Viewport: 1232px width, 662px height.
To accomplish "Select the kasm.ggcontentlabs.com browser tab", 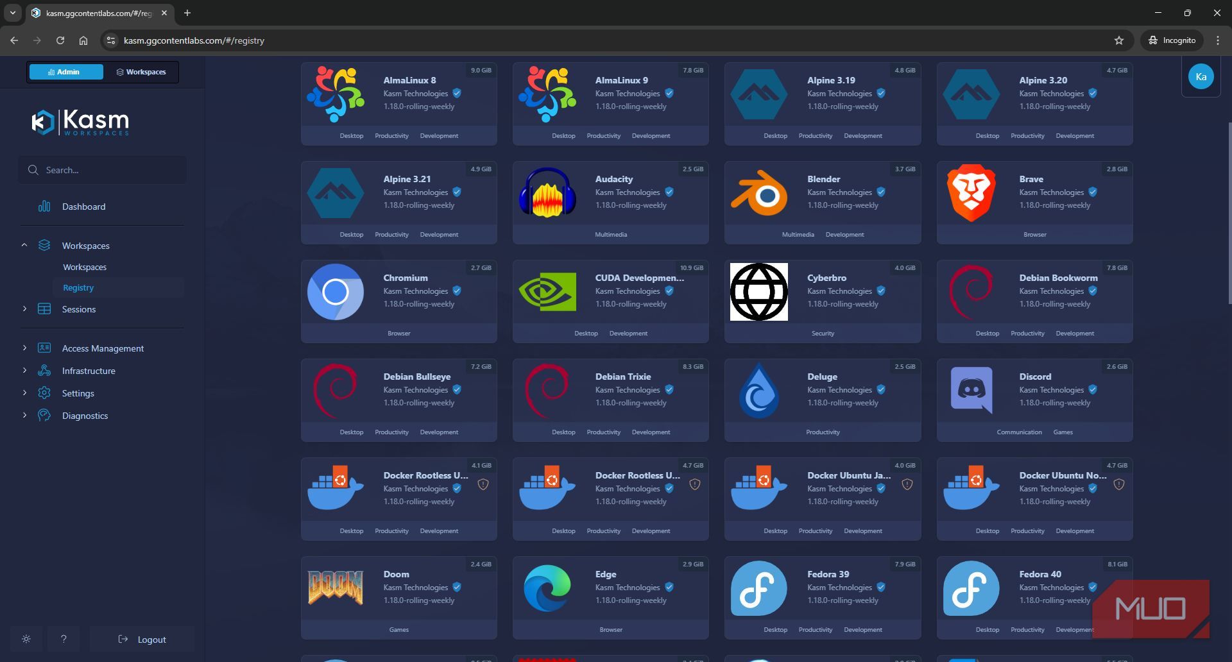I will click(99, 13).
